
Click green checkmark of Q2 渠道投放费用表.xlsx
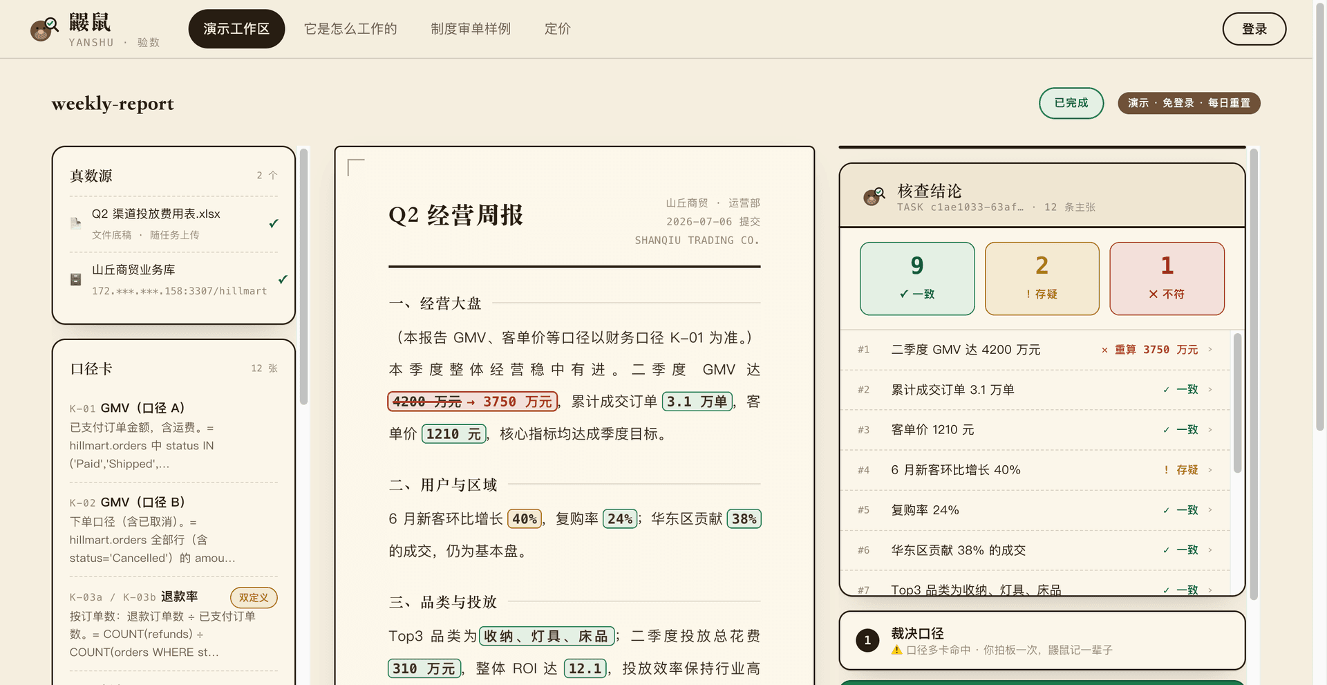(x=274, y=223)
